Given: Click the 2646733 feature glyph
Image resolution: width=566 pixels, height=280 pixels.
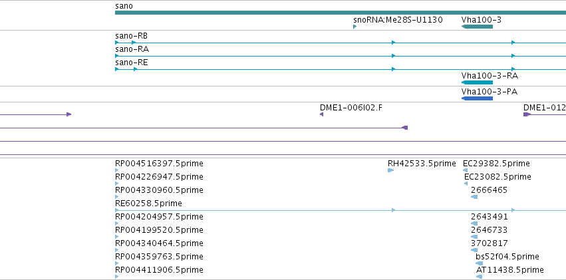Looking at the screenshot, I should pos(474,237).
